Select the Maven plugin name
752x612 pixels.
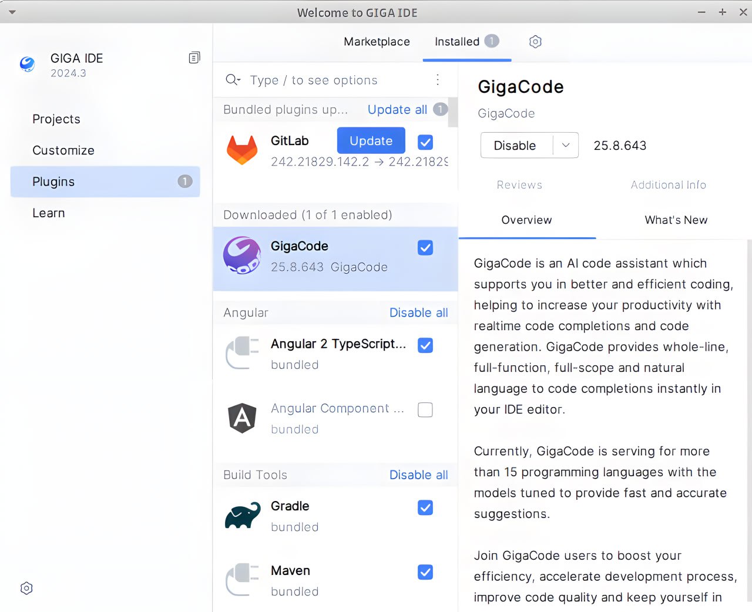[290, 570]
